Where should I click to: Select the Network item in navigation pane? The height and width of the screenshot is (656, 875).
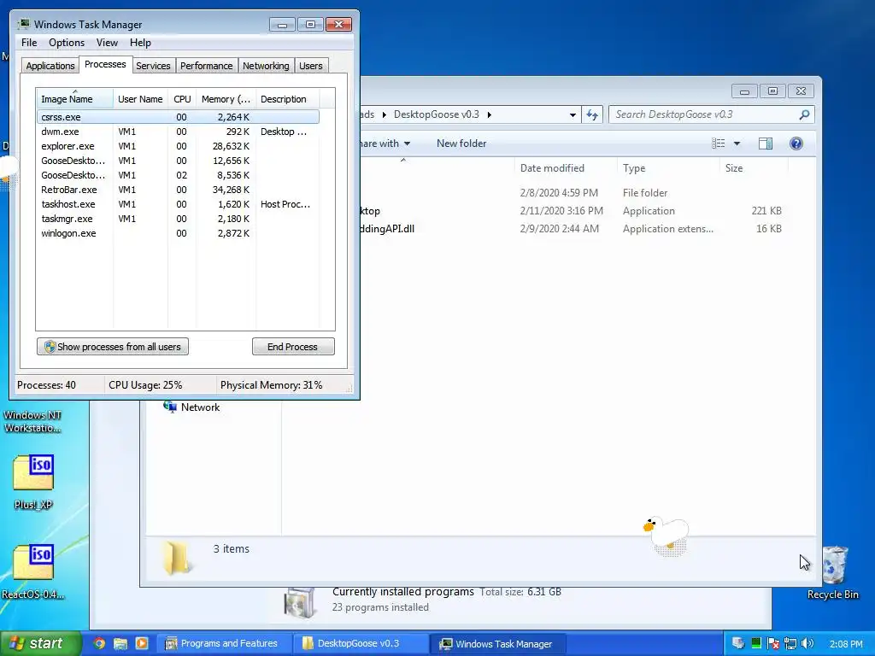[x=191, y=407]
